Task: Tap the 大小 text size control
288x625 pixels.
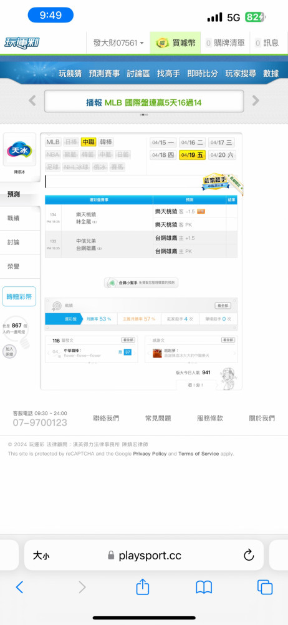Action: point(41,555)
